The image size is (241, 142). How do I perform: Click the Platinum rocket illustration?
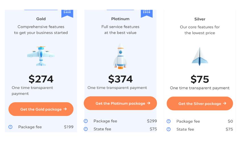120,56
